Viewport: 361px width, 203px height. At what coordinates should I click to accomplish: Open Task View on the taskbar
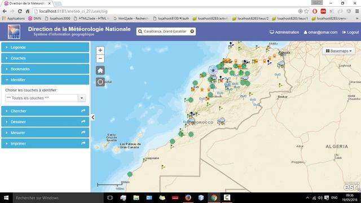(110, 198)
